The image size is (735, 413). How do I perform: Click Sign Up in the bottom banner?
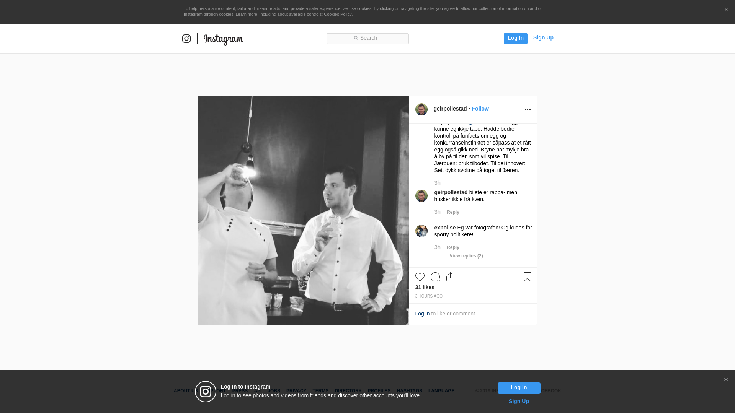click(519, 401)
